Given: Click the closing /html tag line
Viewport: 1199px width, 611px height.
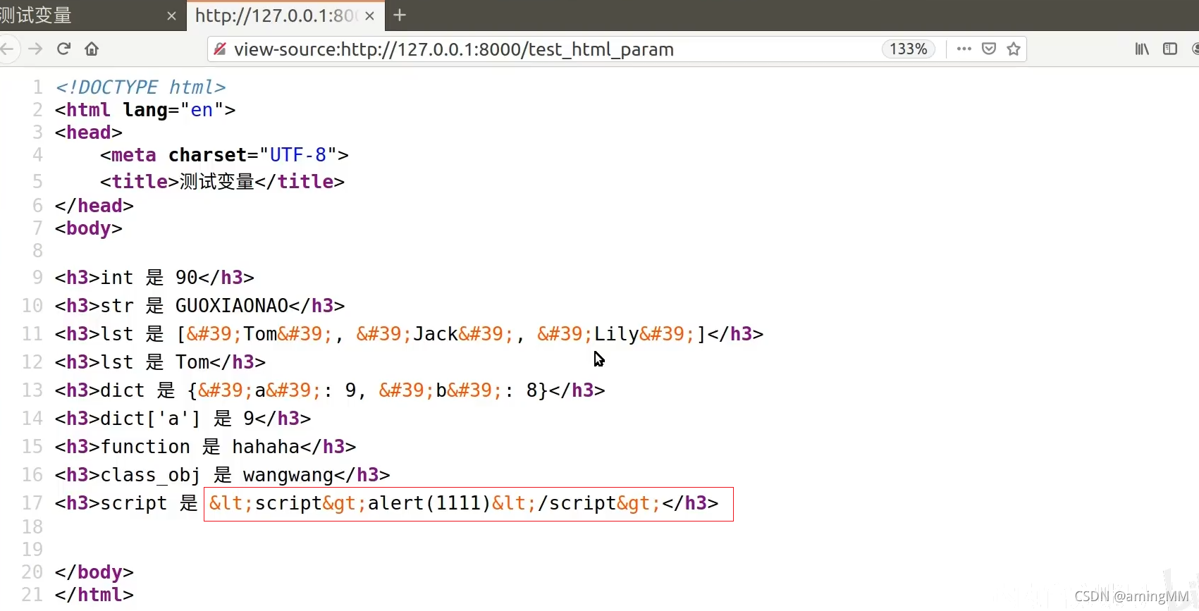Looking at the screenshot, I should click(94, 595).
